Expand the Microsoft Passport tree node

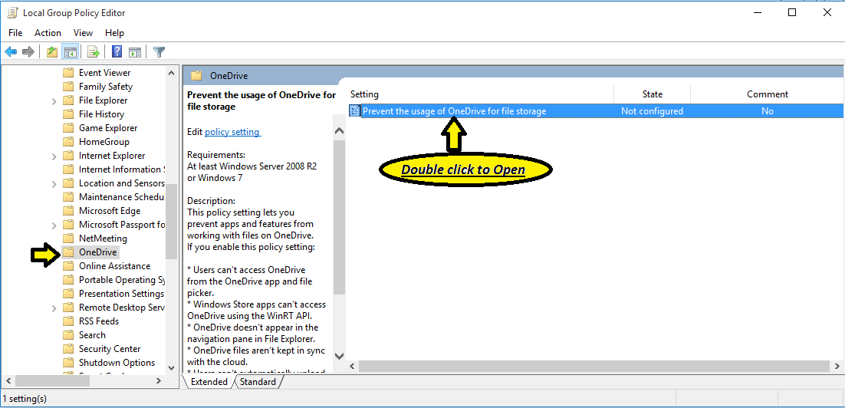click(54, 225)
